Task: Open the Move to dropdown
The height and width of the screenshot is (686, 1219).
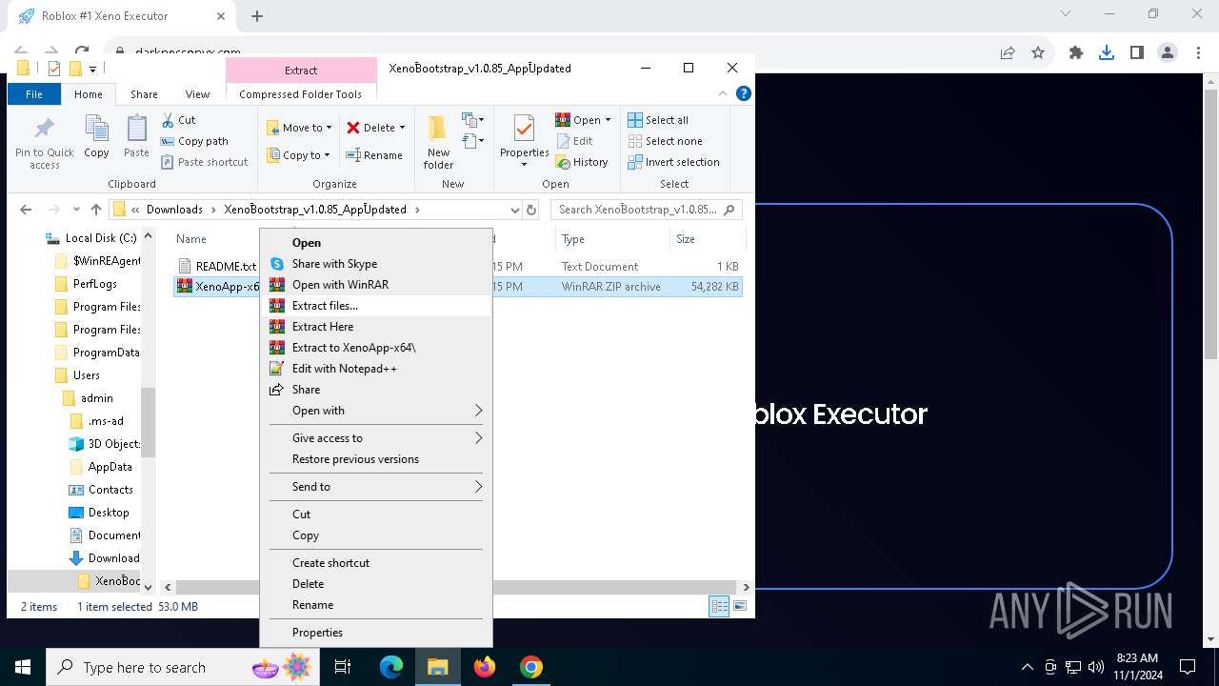Action: pyautogui.click(x=299, y=128)
